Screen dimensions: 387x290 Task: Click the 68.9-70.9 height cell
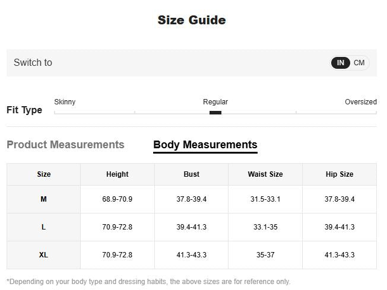[x=117, y=199]
